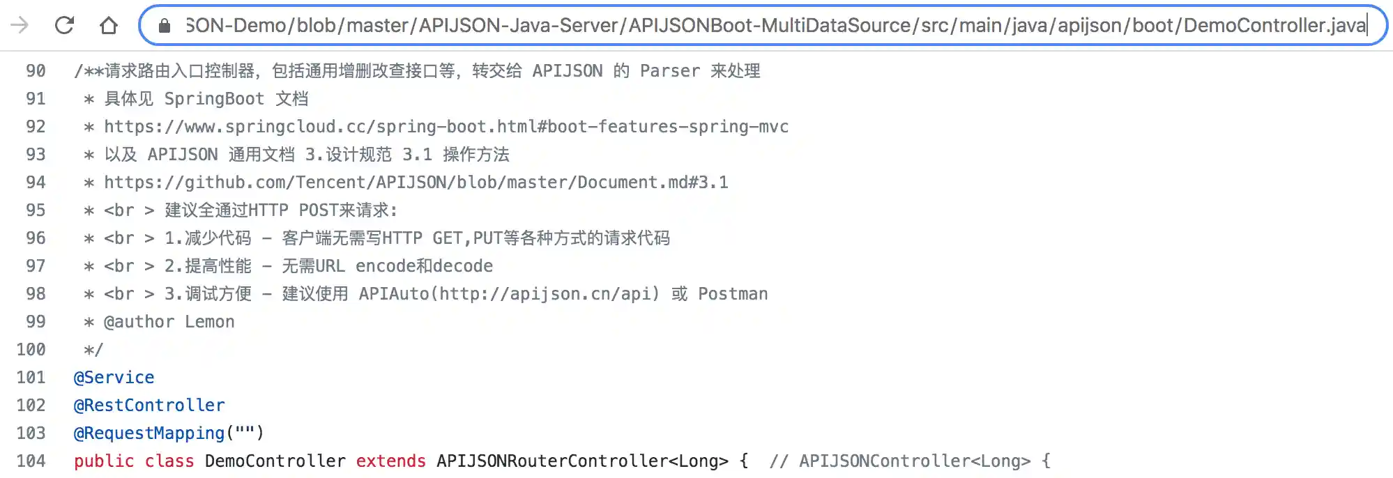
Task: Highlight line number 104
Action: [x=31, y=461]
